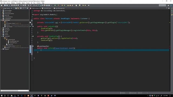Viewport: 173px width, 97px height.
Task: Open the Source menu
Action: [x=8, y=3]
